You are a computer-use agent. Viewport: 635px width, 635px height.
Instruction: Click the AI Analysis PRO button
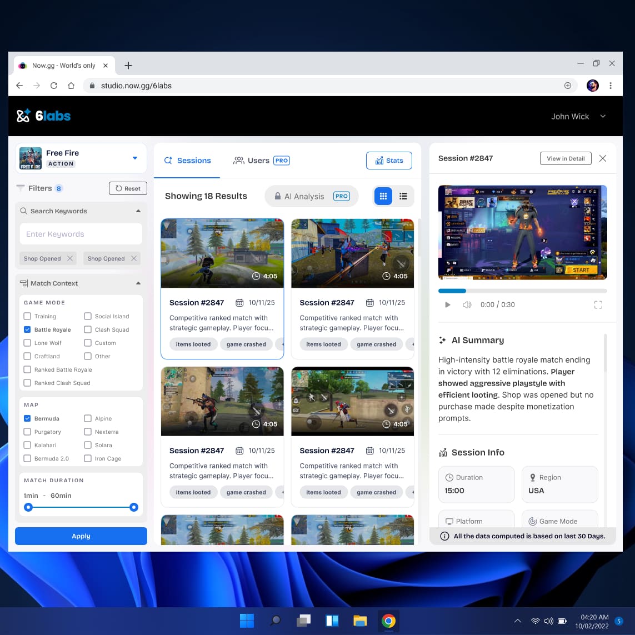point(312,197)
